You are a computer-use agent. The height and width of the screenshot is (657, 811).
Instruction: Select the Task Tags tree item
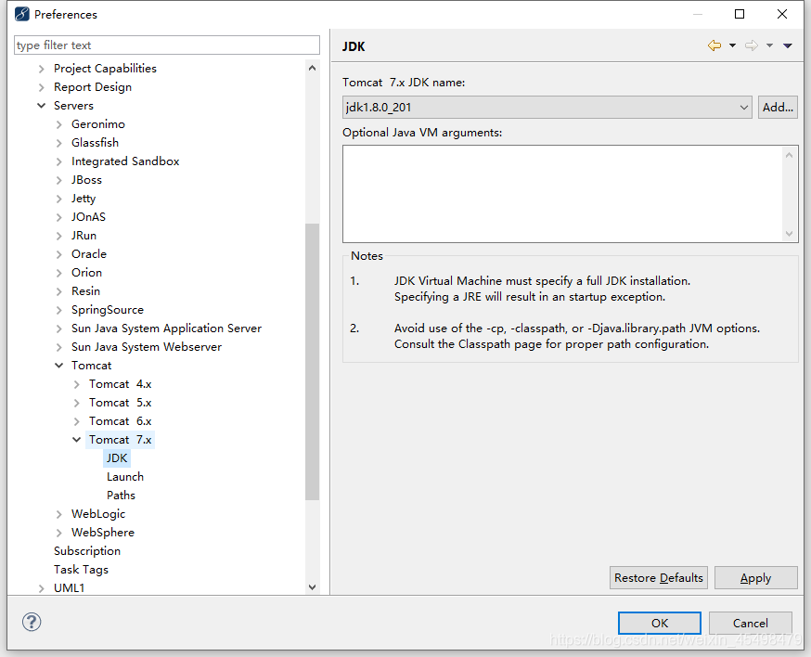[82, 570]
